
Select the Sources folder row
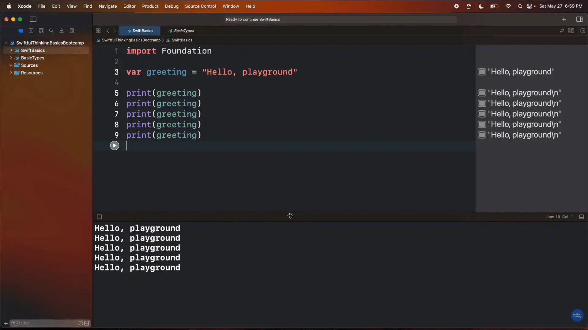click(46, 65)
